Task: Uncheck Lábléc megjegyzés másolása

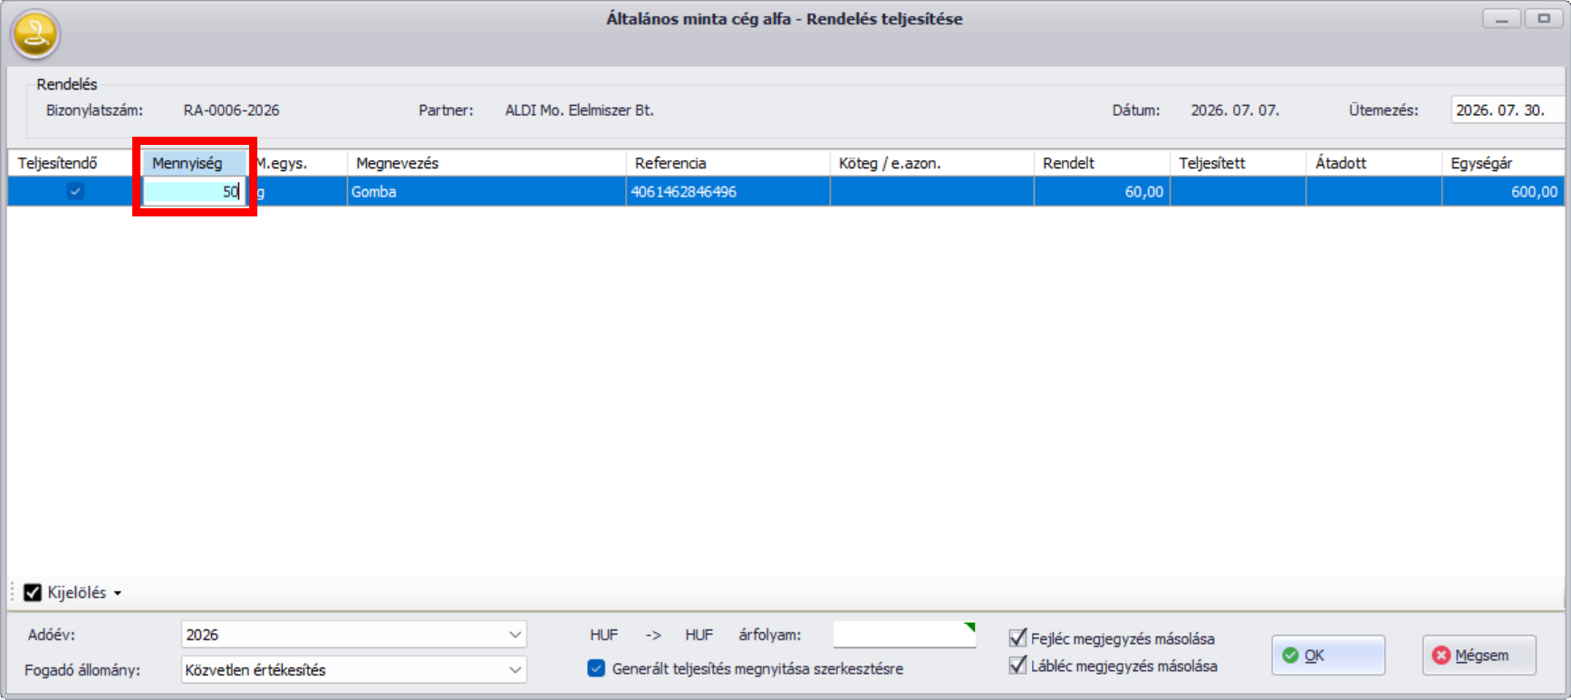Action: (x=1017, y=666)
